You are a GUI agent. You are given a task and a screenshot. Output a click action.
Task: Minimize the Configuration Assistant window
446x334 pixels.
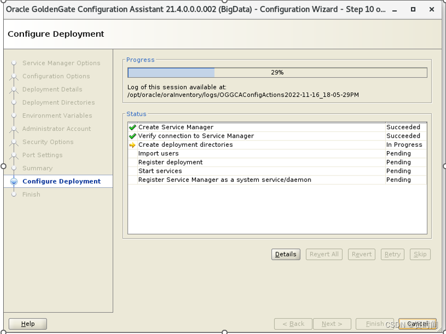[394, 10]
